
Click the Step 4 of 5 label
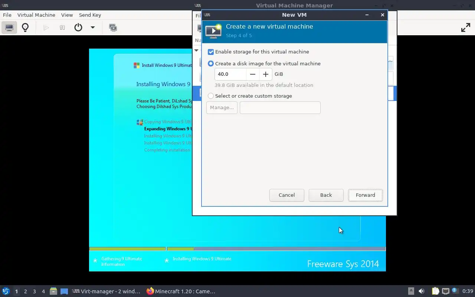click(x=239, y=36)
